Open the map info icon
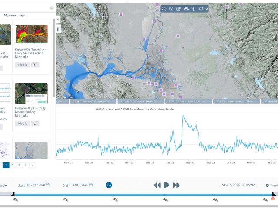The image size is (278, 208). [x=193, y=9]
